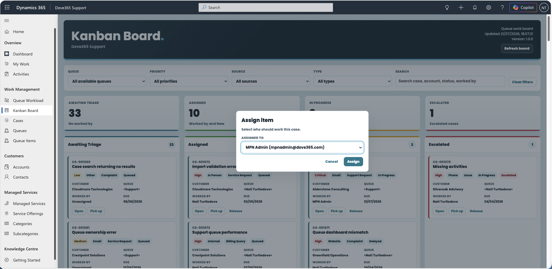
Task: Click the main page vertical scrollbar
Action: pyautogui.click(x=549, y=29)
